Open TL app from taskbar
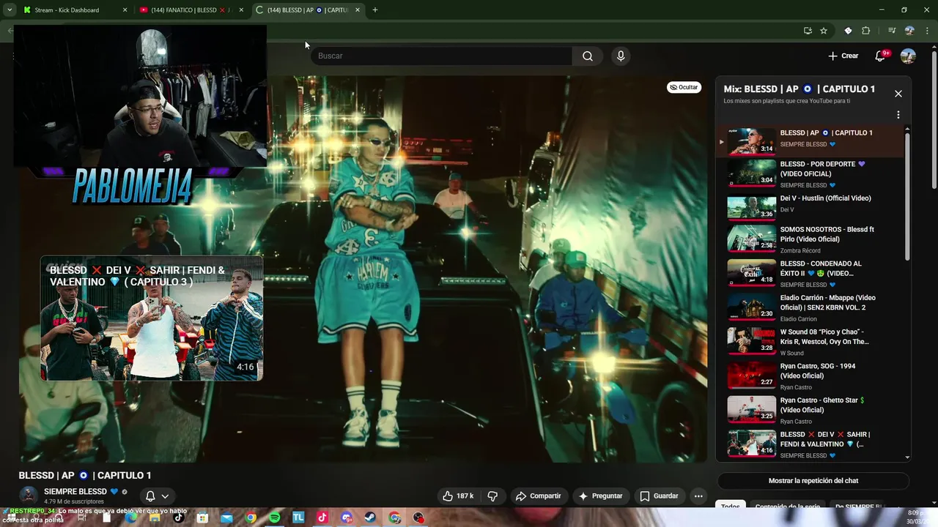This screenshot has height=527, width=938. (x=298, y=517)
